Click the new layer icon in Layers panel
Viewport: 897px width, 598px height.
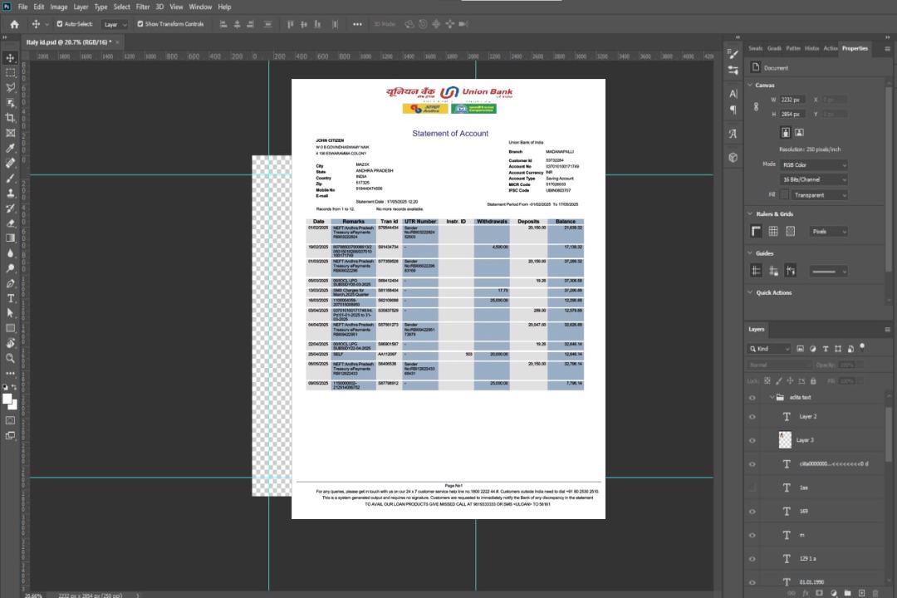(x=861, y=593)
